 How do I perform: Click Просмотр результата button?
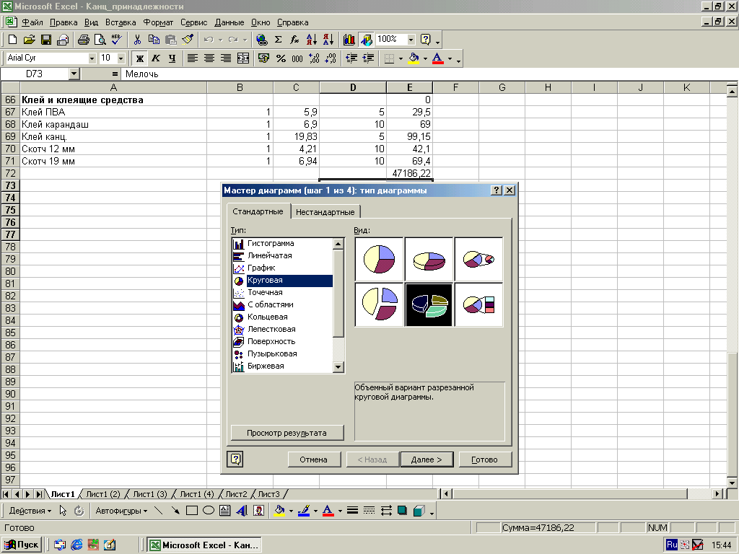pyautogui.click(x=287, y=433)
